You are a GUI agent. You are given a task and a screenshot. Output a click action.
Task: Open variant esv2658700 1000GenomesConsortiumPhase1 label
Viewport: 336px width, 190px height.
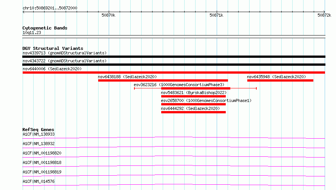206,100
